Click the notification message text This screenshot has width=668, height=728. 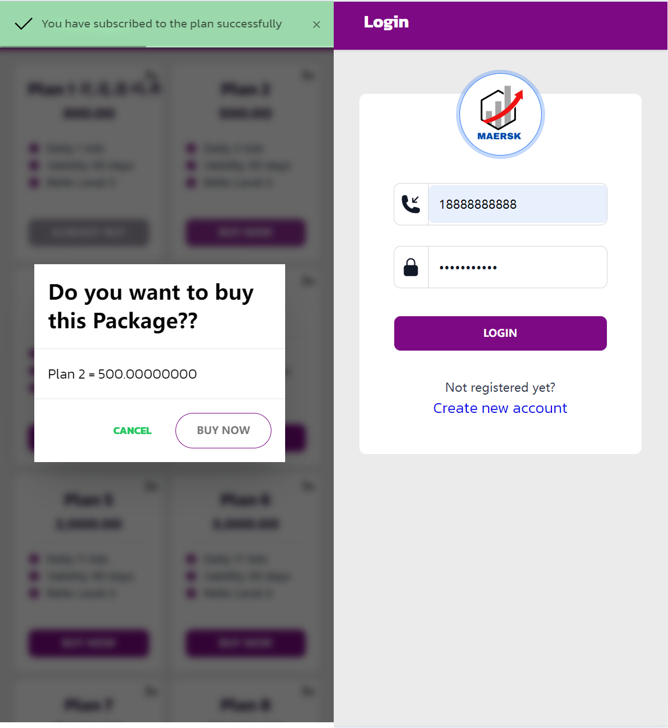(x=162, y=24)
